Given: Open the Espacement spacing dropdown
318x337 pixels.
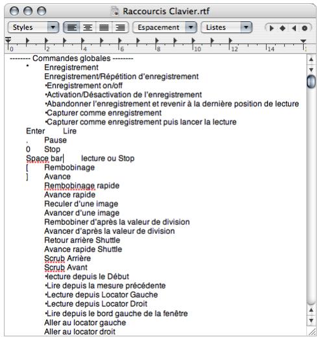Looking at the screenshot, I should (x=165, y=27).
